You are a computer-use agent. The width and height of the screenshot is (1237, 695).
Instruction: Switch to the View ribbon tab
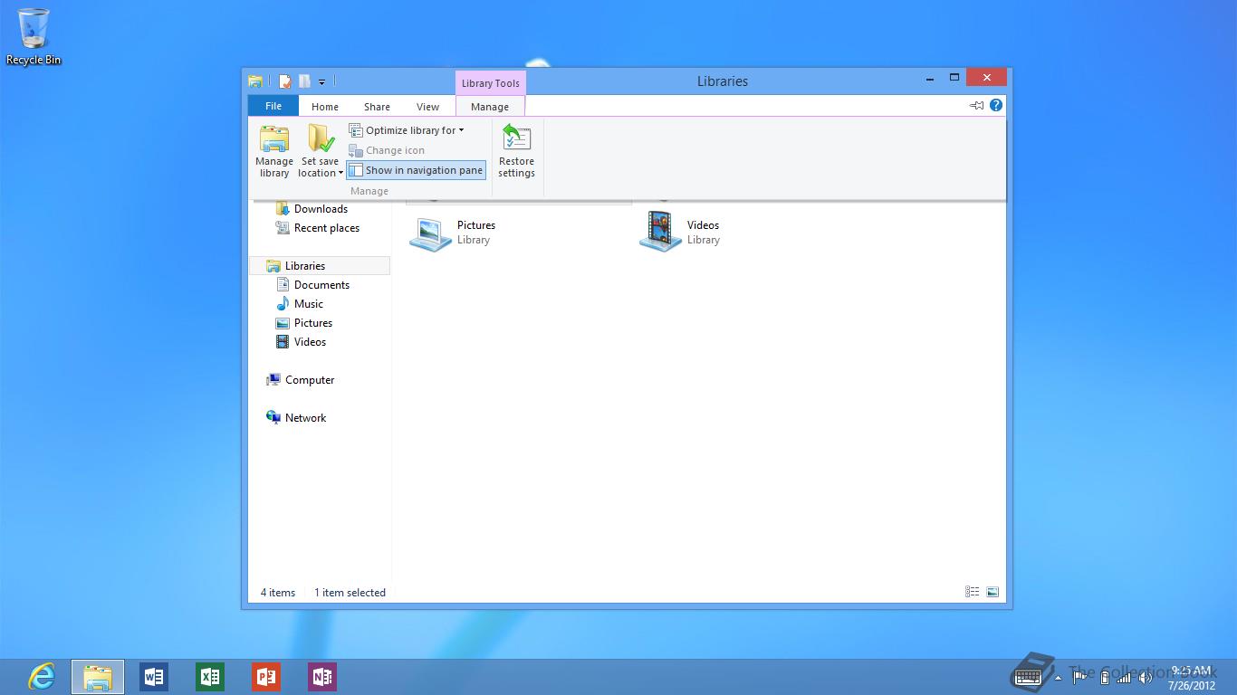(x=427, y=107)
